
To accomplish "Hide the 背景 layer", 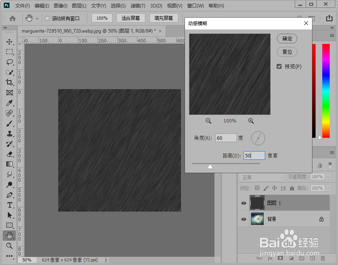I will (x=244, y=219).
